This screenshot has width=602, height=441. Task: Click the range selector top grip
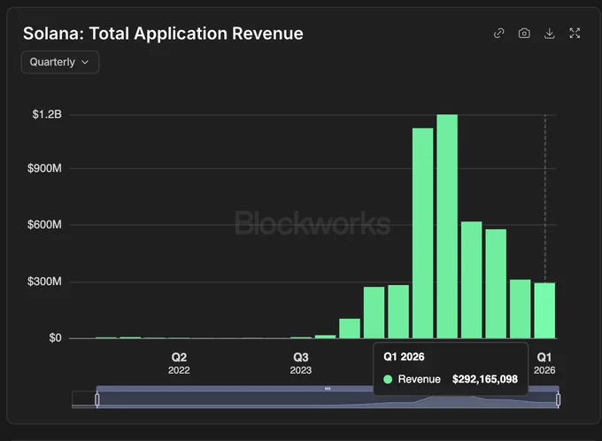328,389
